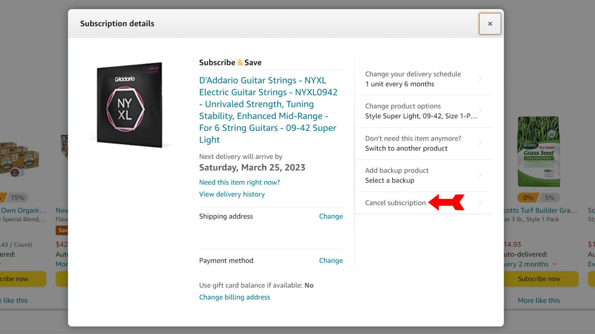Screen dimensions: 595x334
Task: Click Subscribe now for Scotts Turf Builder
Action: tap(539, 279)
